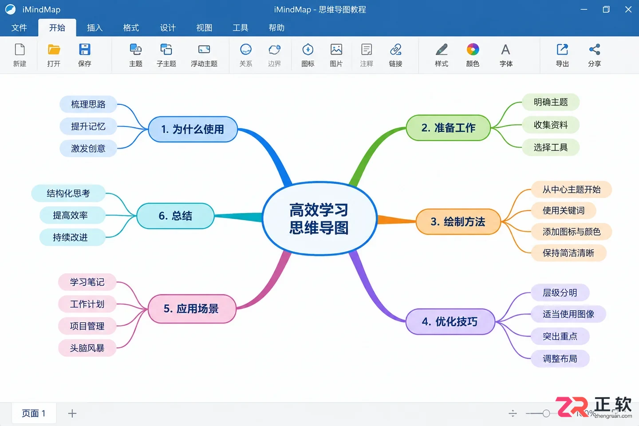Click the subtopic 使用关键词
This screenshot has height=426, width=639.
[564, 210]
